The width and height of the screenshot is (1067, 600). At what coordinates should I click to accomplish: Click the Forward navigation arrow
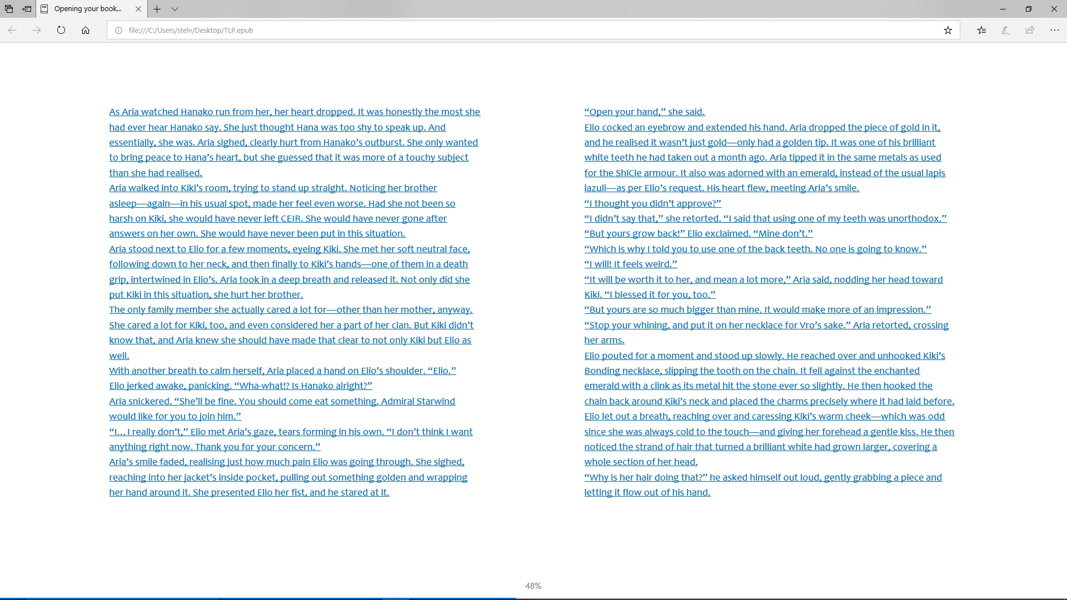tap(37, 31)
